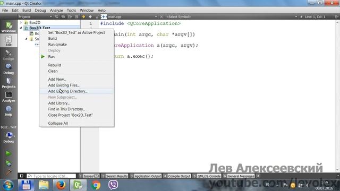Choose Rebuild from context menu
The height and width of the screenshot is (191, 340).
(76, 65)
